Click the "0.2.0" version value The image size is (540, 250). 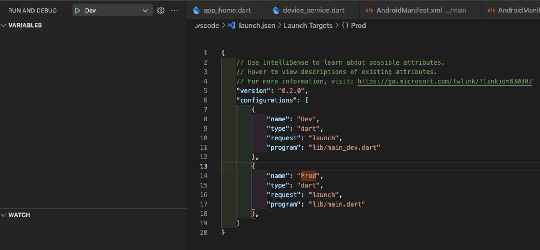point(291,91)
